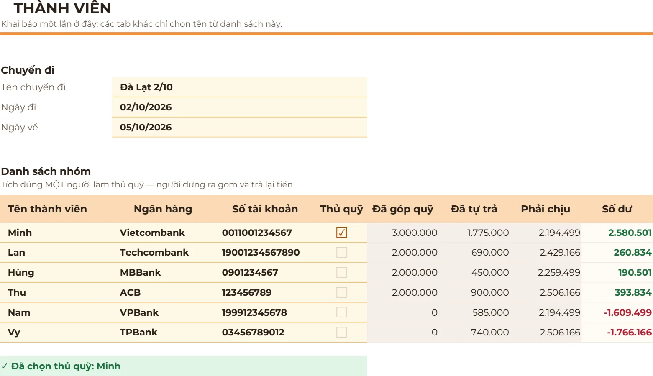Click the member name cell 'Minh'
This screenshot has width=653, height=376.
tap(56, 233)
